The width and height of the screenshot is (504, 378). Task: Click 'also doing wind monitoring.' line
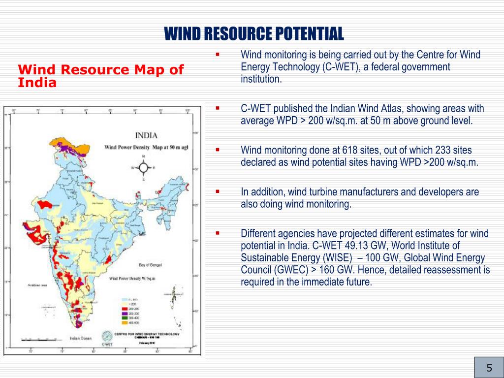pyautogui.click(x=296, y=204)
